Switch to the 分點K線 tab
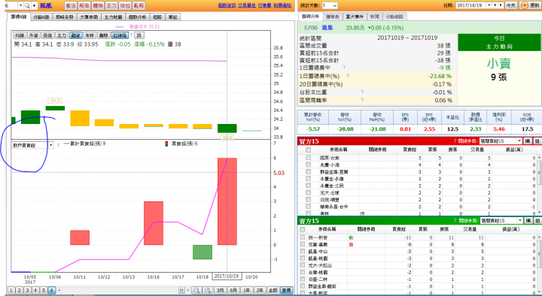The image size is (542, 296). pos(41,17)
